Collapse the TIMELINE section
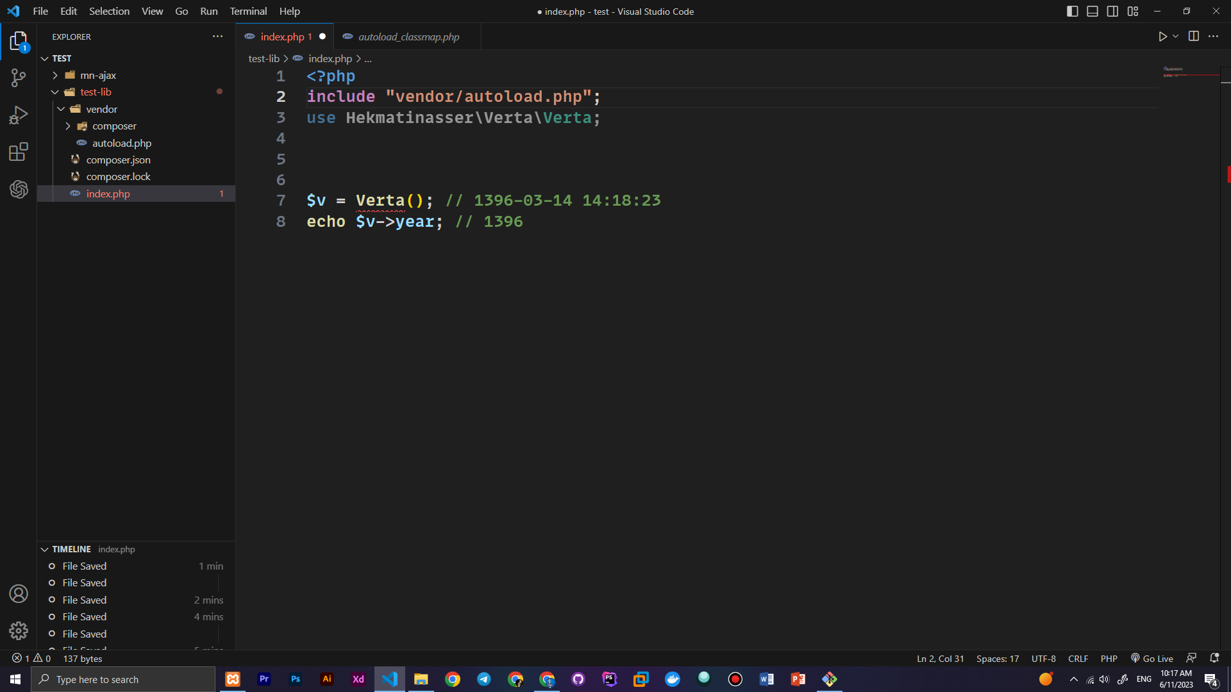This screenshot has height=692, width=1231. [136, 549]
